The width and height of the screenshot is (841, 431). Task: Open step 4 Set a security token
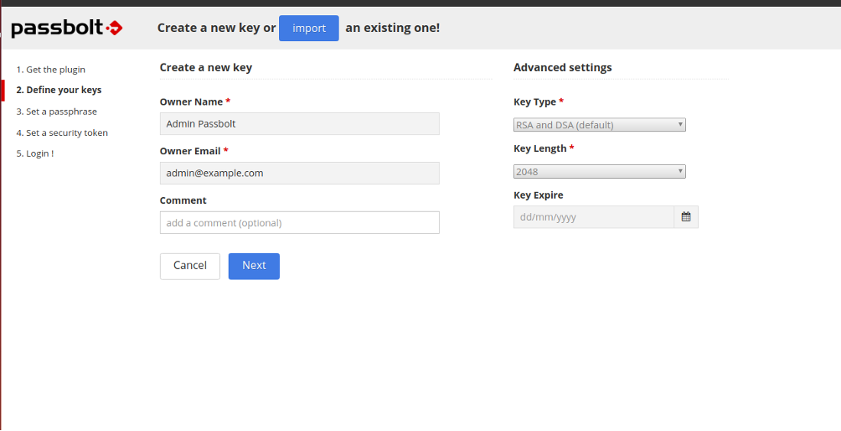click(62, 132)
